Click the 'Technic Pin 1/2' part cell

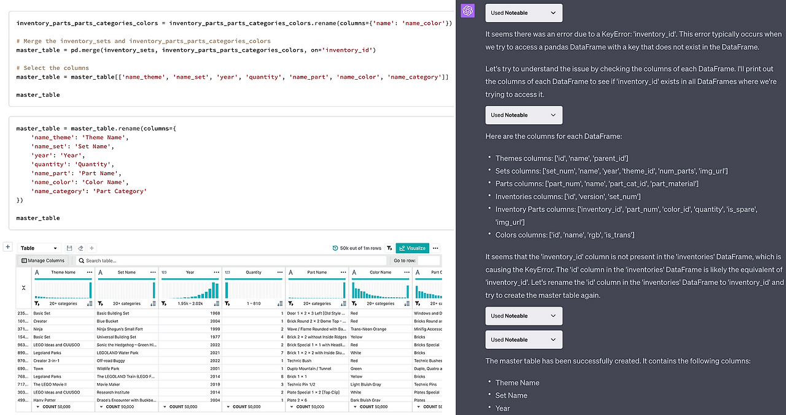[317, 384]
